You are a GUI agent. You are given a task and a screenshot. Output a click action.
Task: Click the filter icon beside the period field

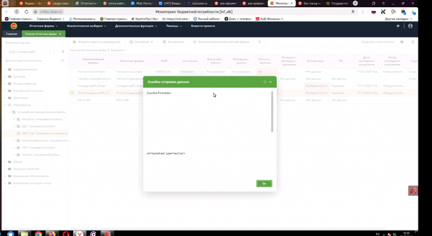[x=62, y=52]
